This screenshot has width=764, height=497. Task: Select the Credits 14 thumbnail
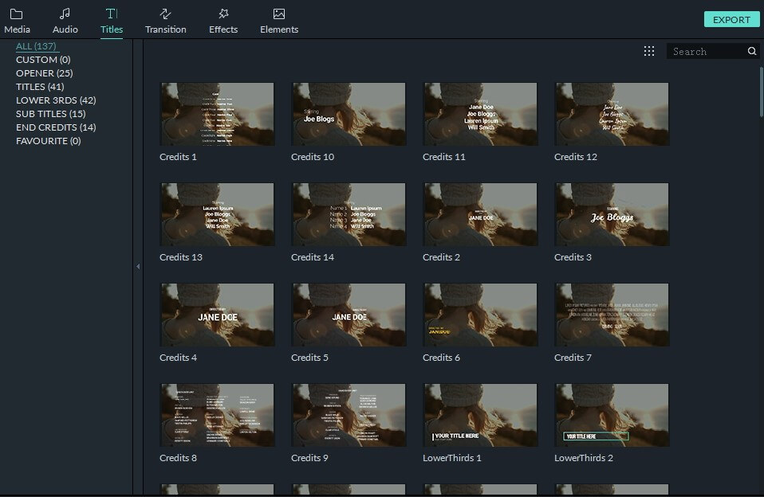349,214
